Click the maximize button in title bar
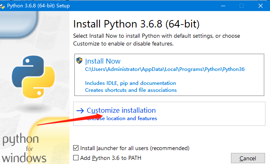Image resolution: width=270 pixels, height=164 pixels. coord(242,6)
